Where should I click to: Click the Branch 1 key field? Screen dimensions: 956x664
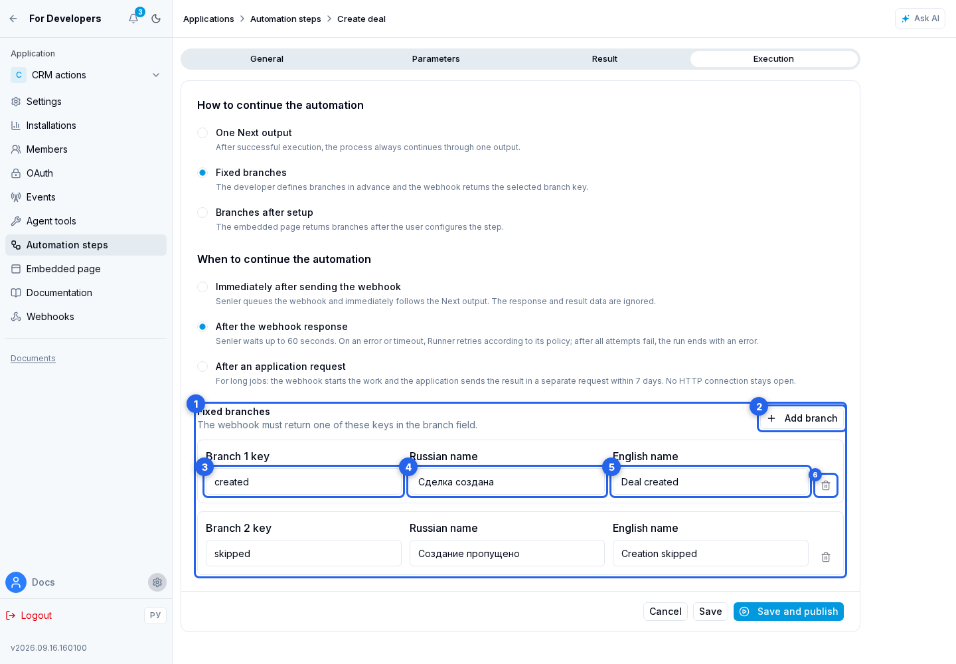pos(303,482)
